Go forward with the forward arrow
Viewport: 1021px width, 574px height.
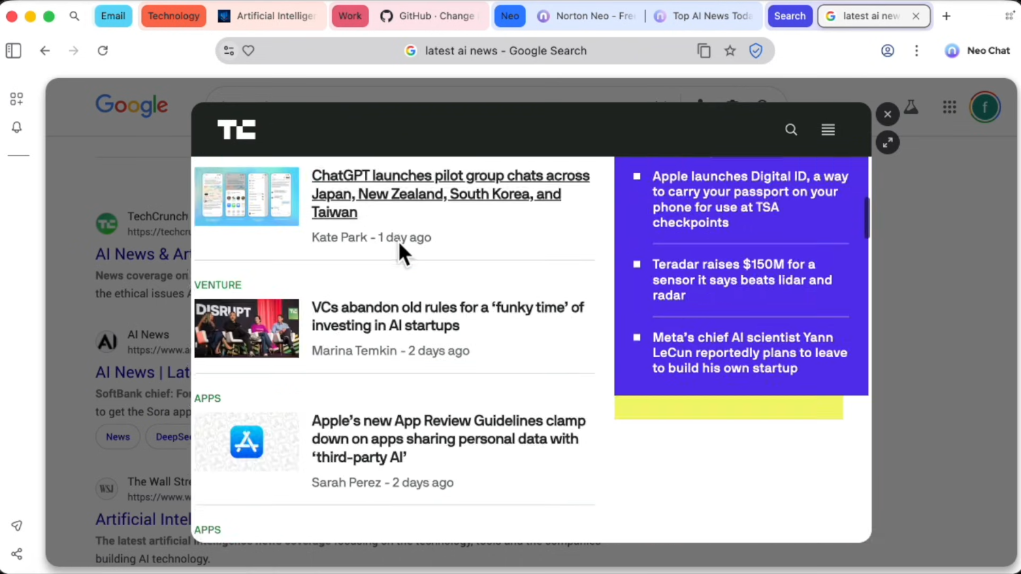[x=74, y=50]
